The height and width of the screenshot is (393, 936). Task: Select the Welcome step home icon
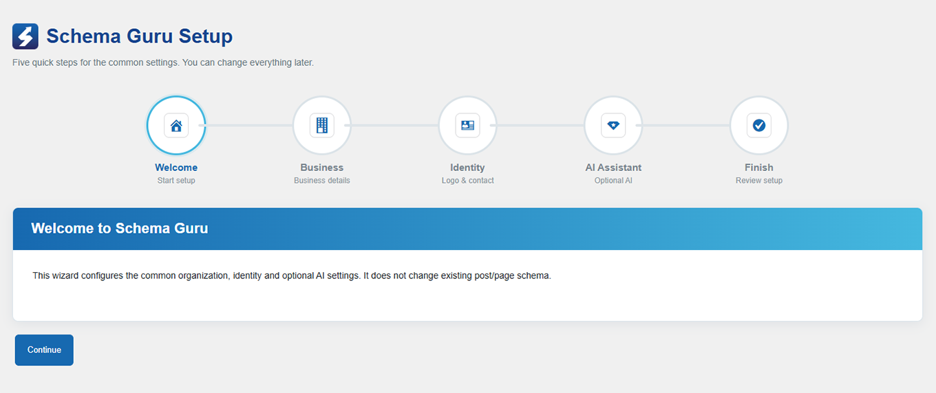coord(176,126)
